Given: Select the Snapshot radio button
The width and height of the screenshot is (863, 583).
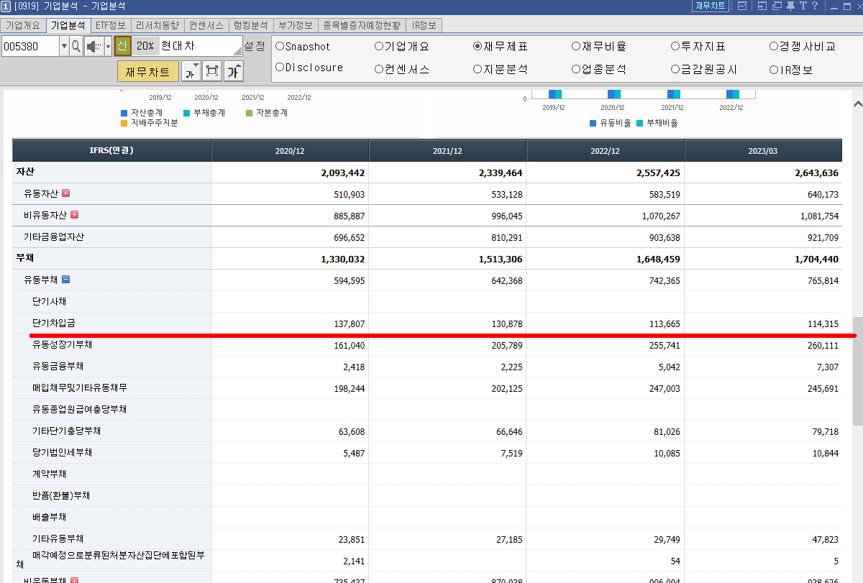Looking at the screenshot, I should coord(280,46).
